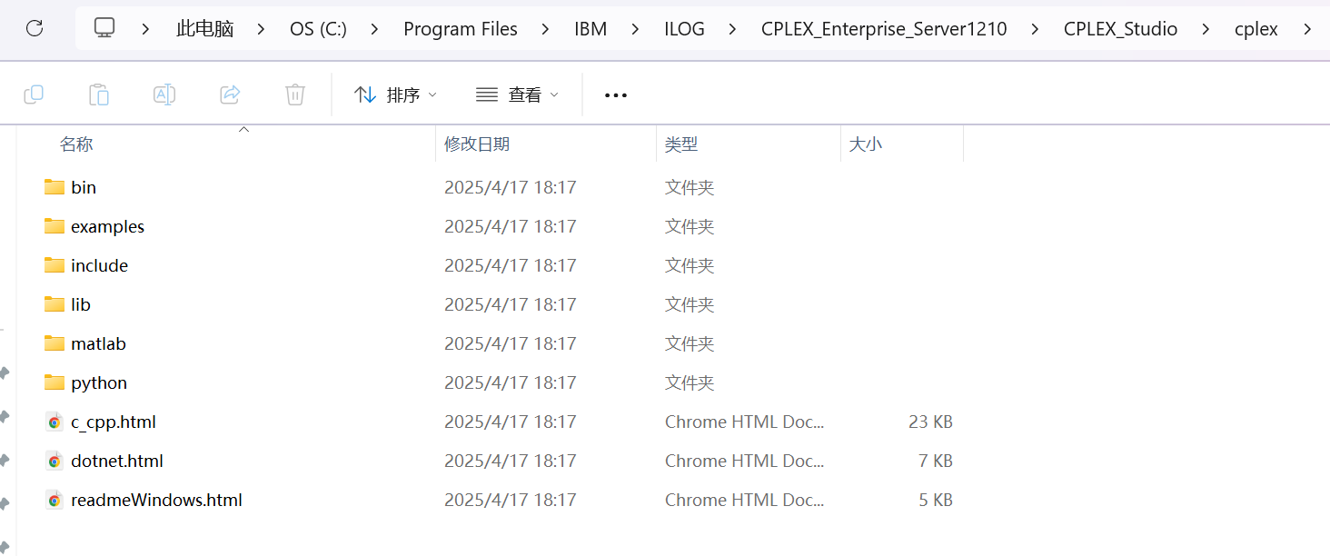Select the Rename icon in the toolbar

164,94
